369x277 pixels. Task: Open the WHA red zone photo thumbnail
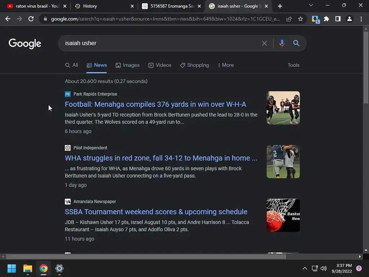[x=283, y=162]
